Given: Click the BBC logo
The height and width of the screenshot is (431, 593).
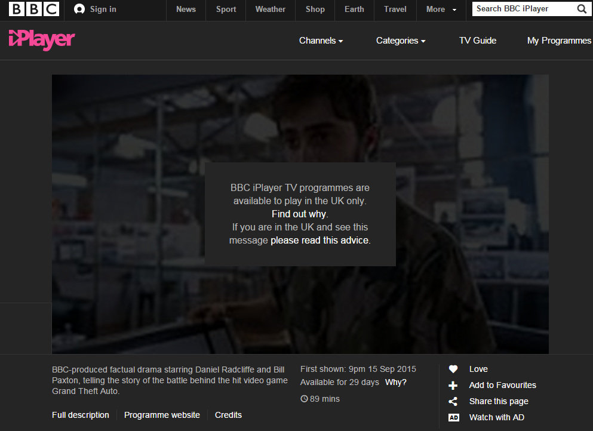Looking at the screenshot, I should click(x=34, y=9).
